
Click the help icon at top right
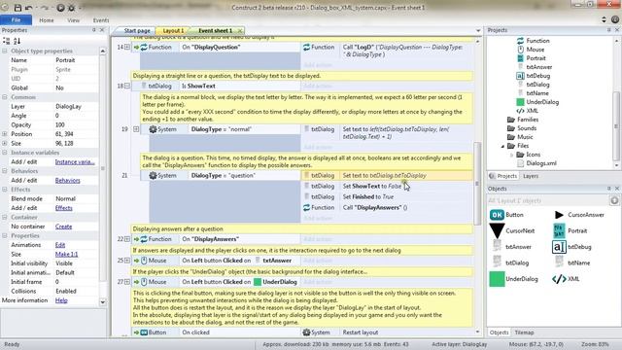[x=615, y=19]
